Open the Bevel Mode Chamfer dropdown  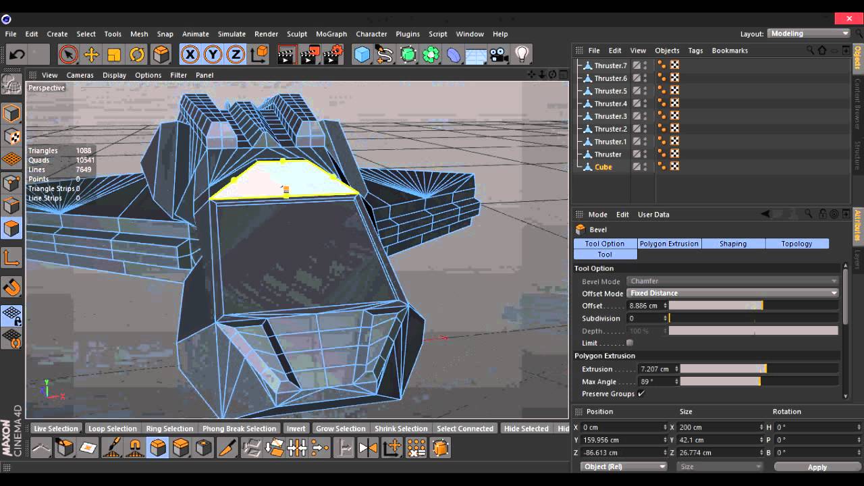tap(732, 281)
